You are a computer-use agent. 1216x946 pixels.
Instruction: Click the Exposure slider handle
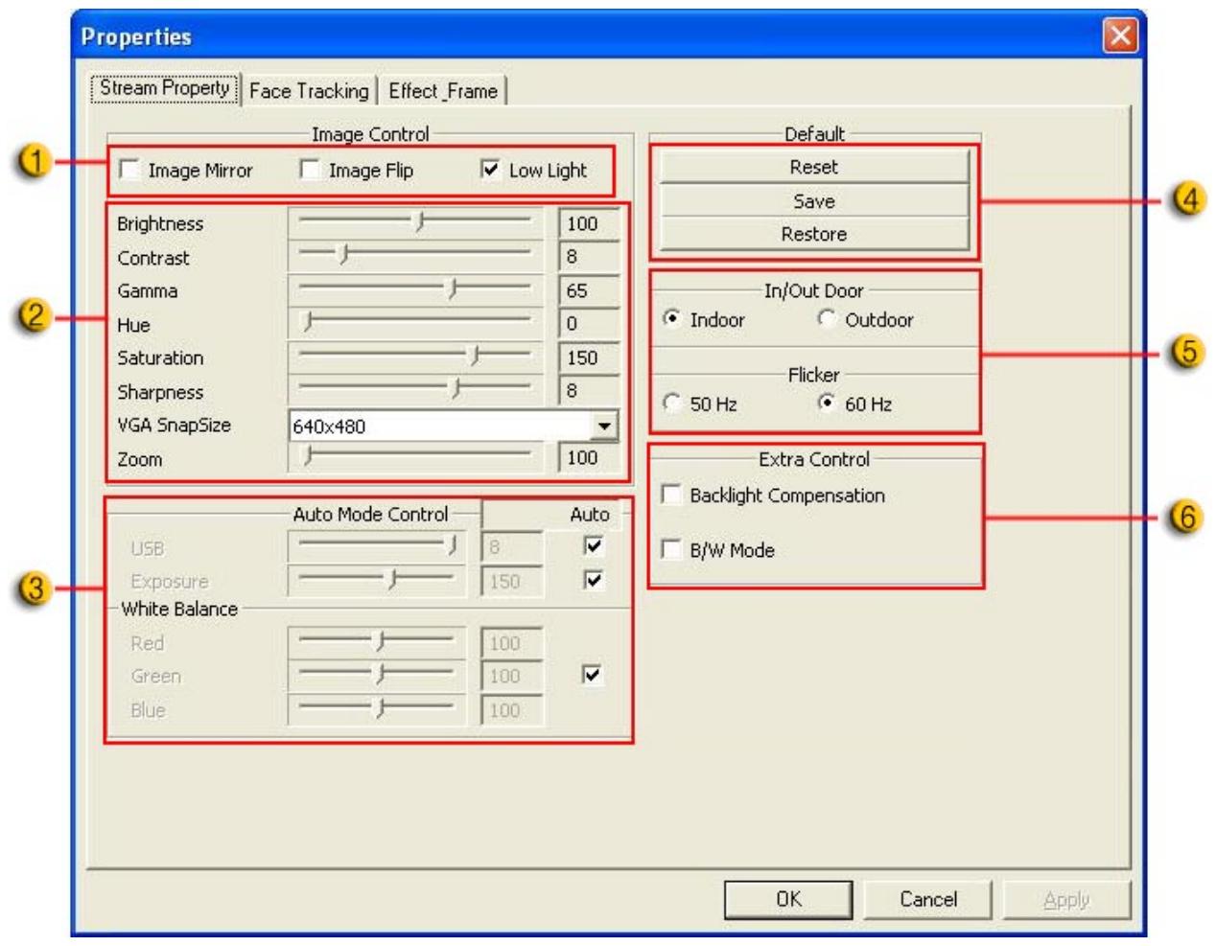[391, 580]
